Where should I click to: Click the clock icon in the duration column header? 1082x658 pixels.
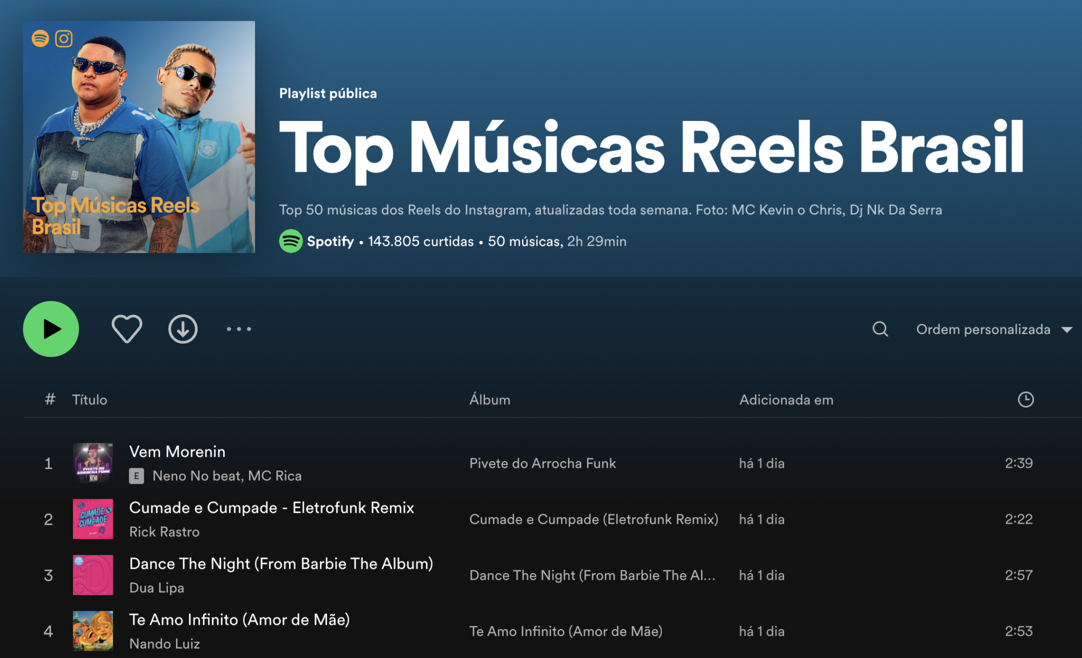[x=1025, y=400]
